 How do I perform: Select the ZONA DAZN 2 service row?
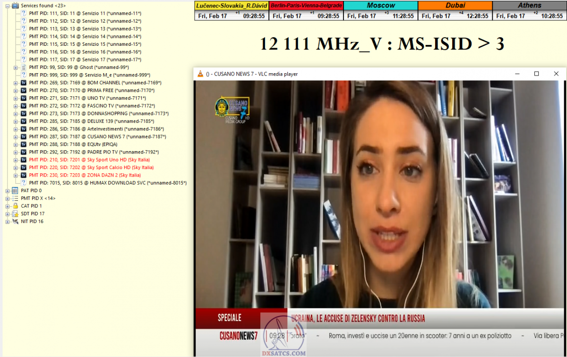click(85, 175)
